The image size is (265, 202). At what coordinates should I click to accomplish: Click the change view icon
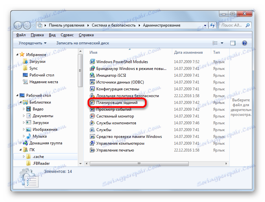pyautogui.click(x=215, y=43)
